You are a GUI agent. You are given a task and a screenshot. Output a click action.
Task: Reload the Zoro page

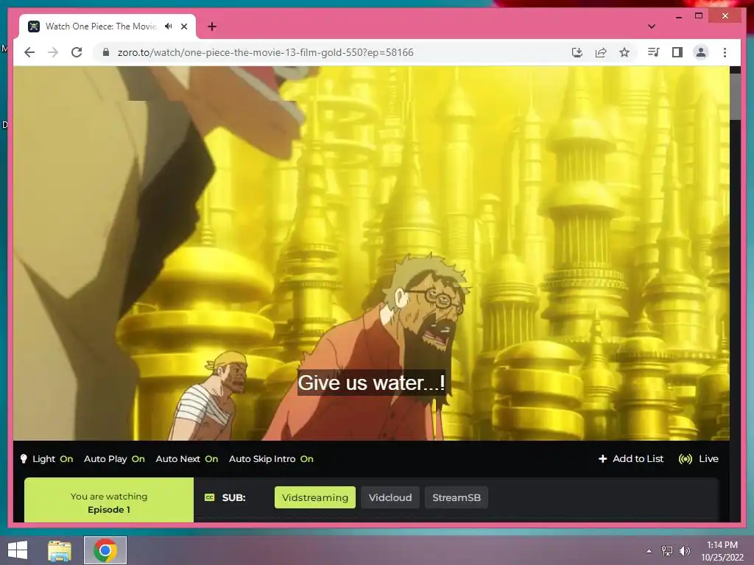77,52
